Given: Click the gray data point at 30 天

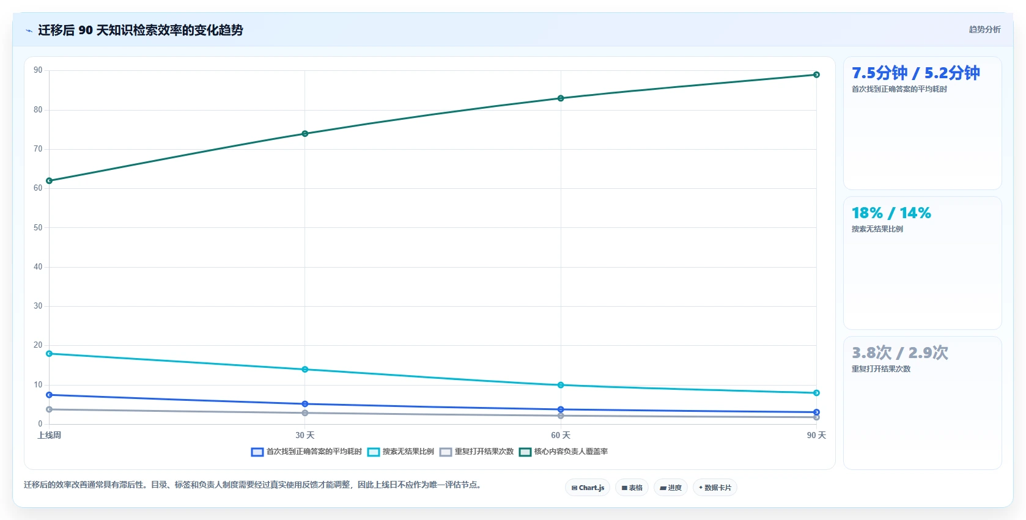Looking at the screenshot, I should point(305,413).
